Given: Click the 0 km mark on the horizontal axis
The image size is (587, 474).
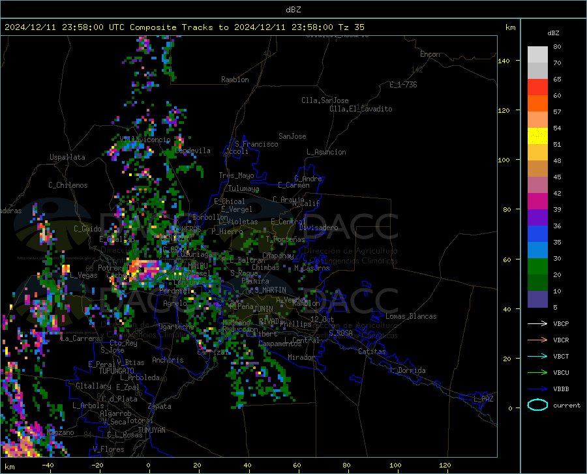Looking at the screenshot, I should (x=149, y=465).
